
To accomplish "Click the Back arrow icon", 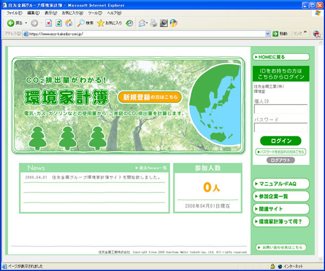I will [11, 23].
